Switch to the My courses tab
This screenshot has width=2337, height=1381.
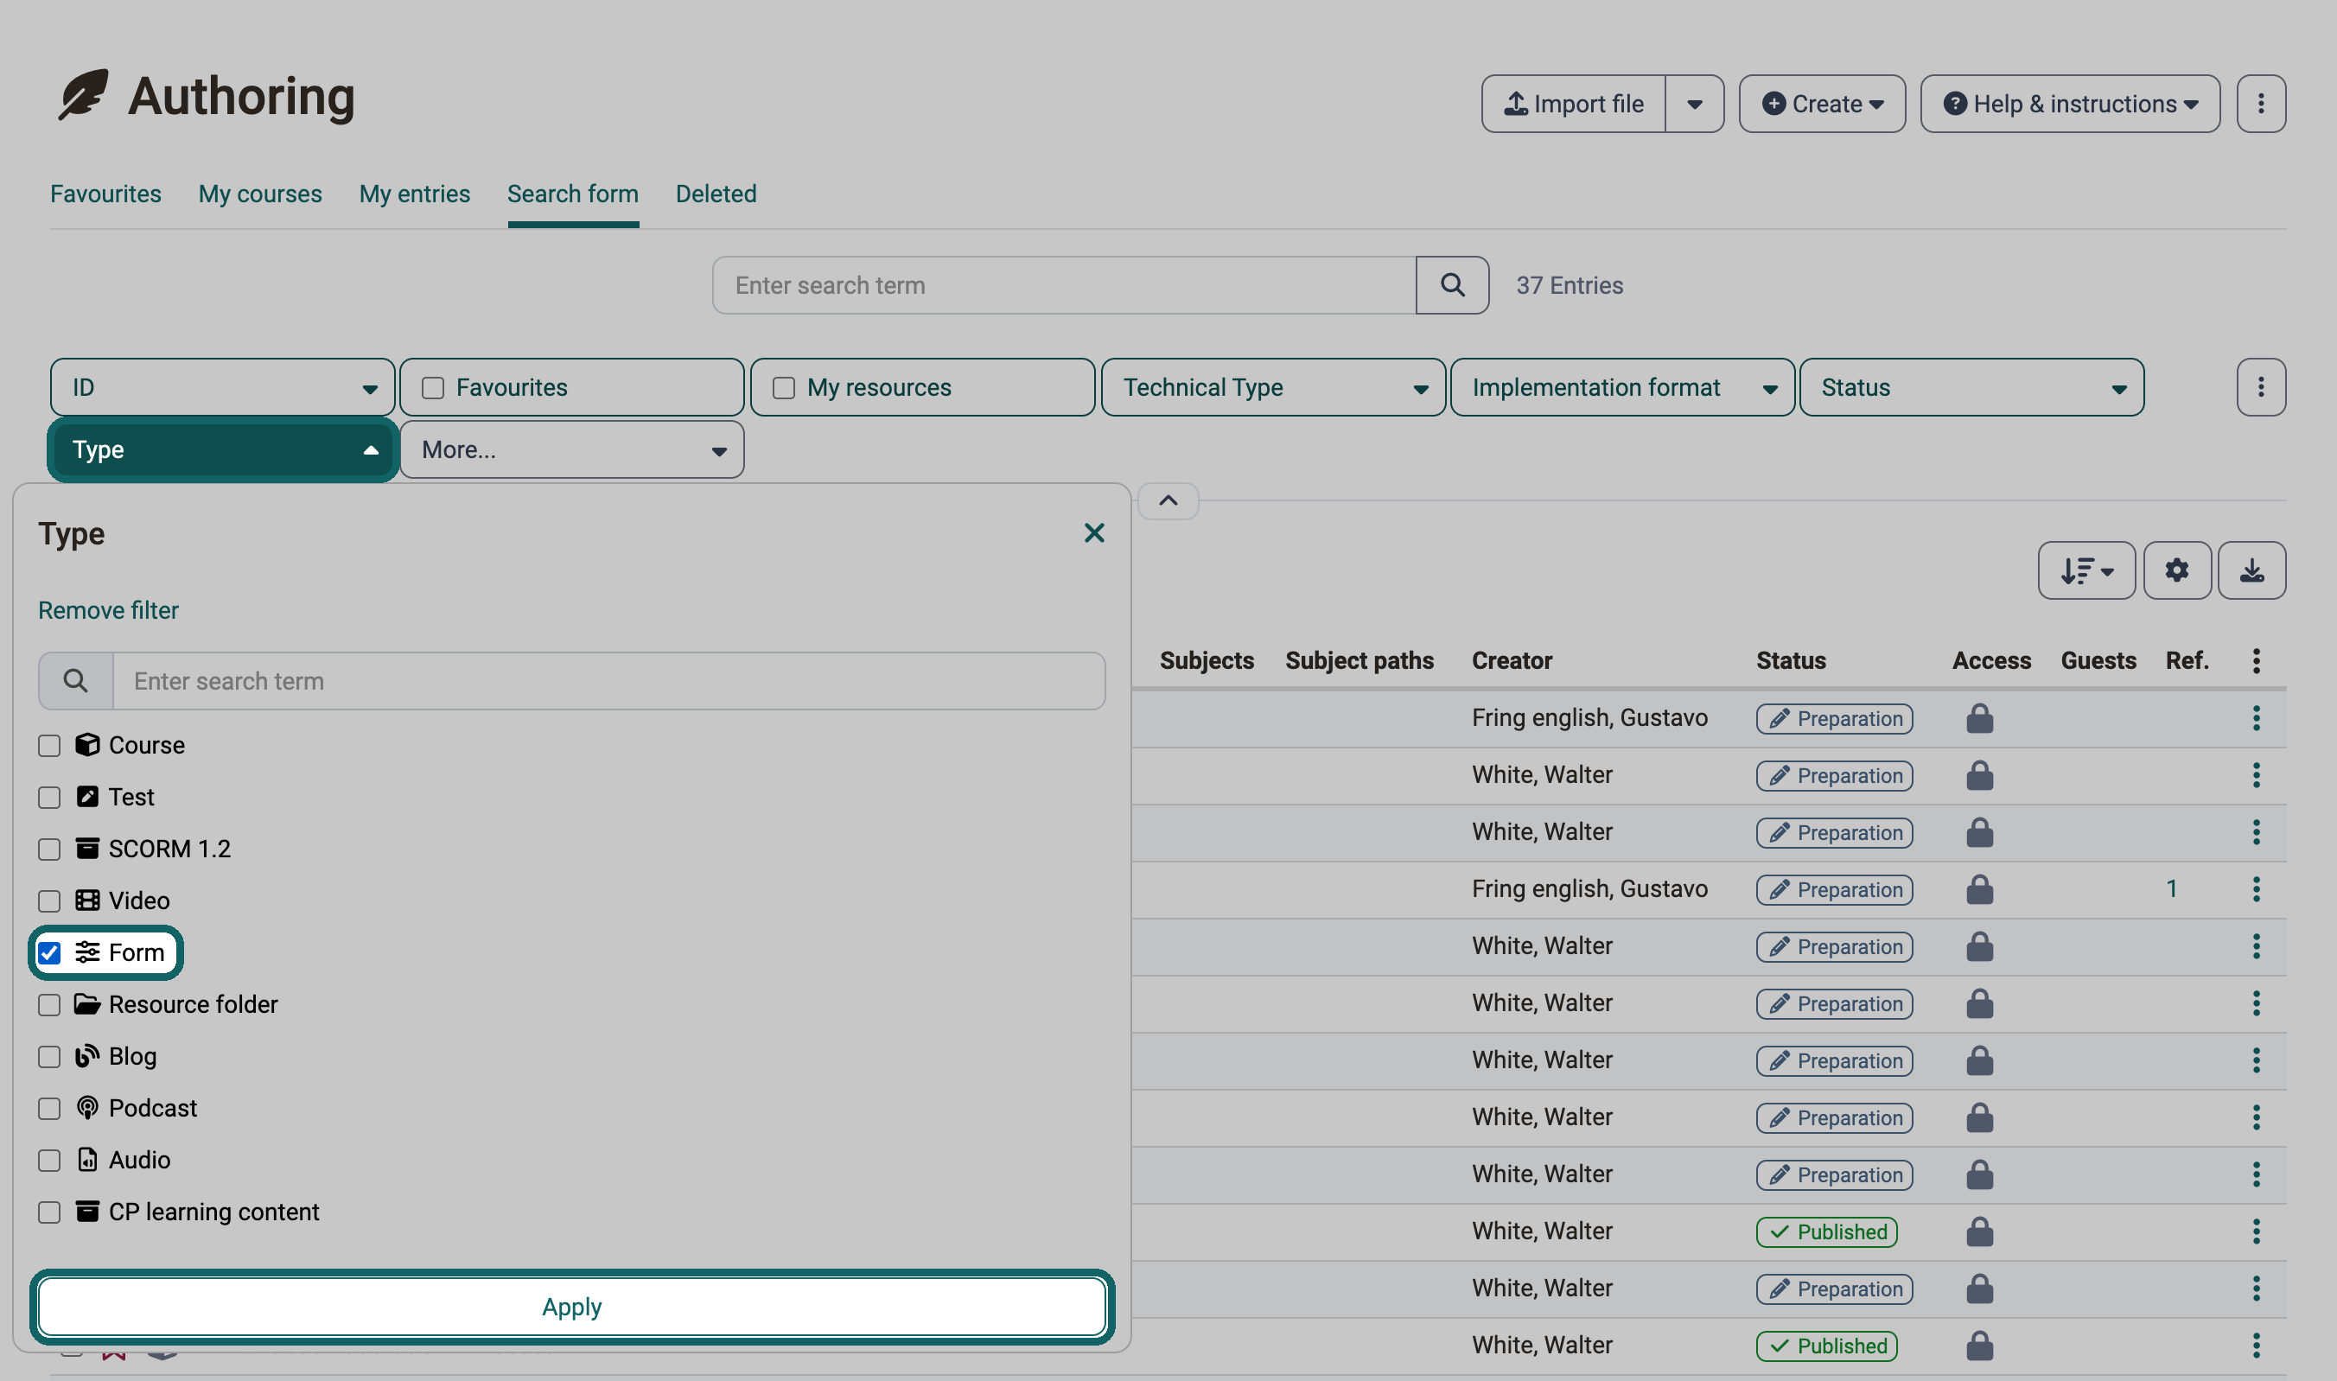click(259, 194)
